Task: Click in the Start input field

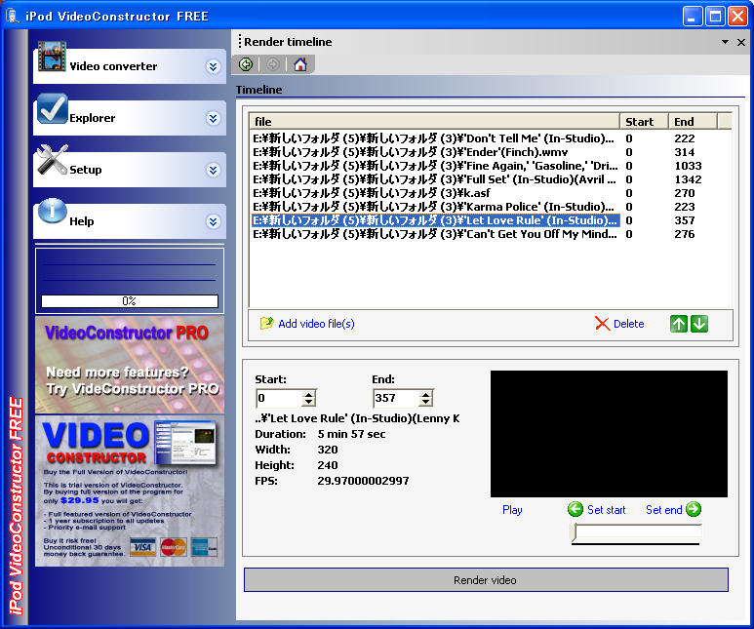Action: tap(280, 398)
